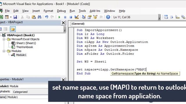Select VBAProject (Book1) tree node

point(21,35)
